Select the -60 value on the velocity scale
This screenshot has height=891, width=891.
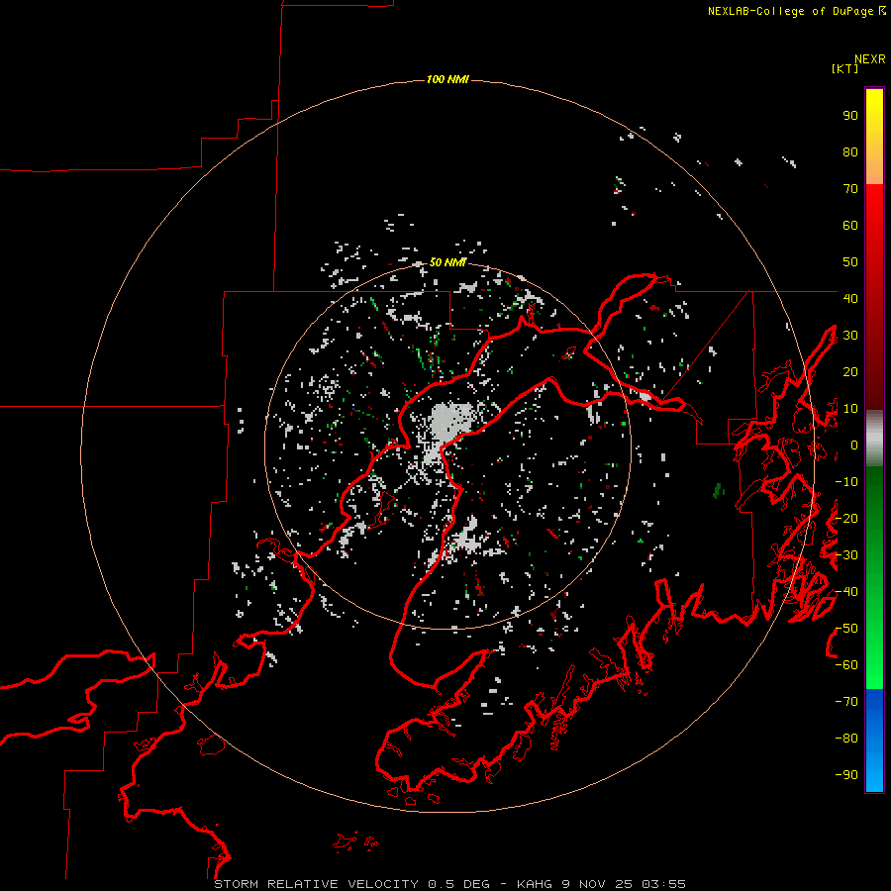tap(846, 665)
